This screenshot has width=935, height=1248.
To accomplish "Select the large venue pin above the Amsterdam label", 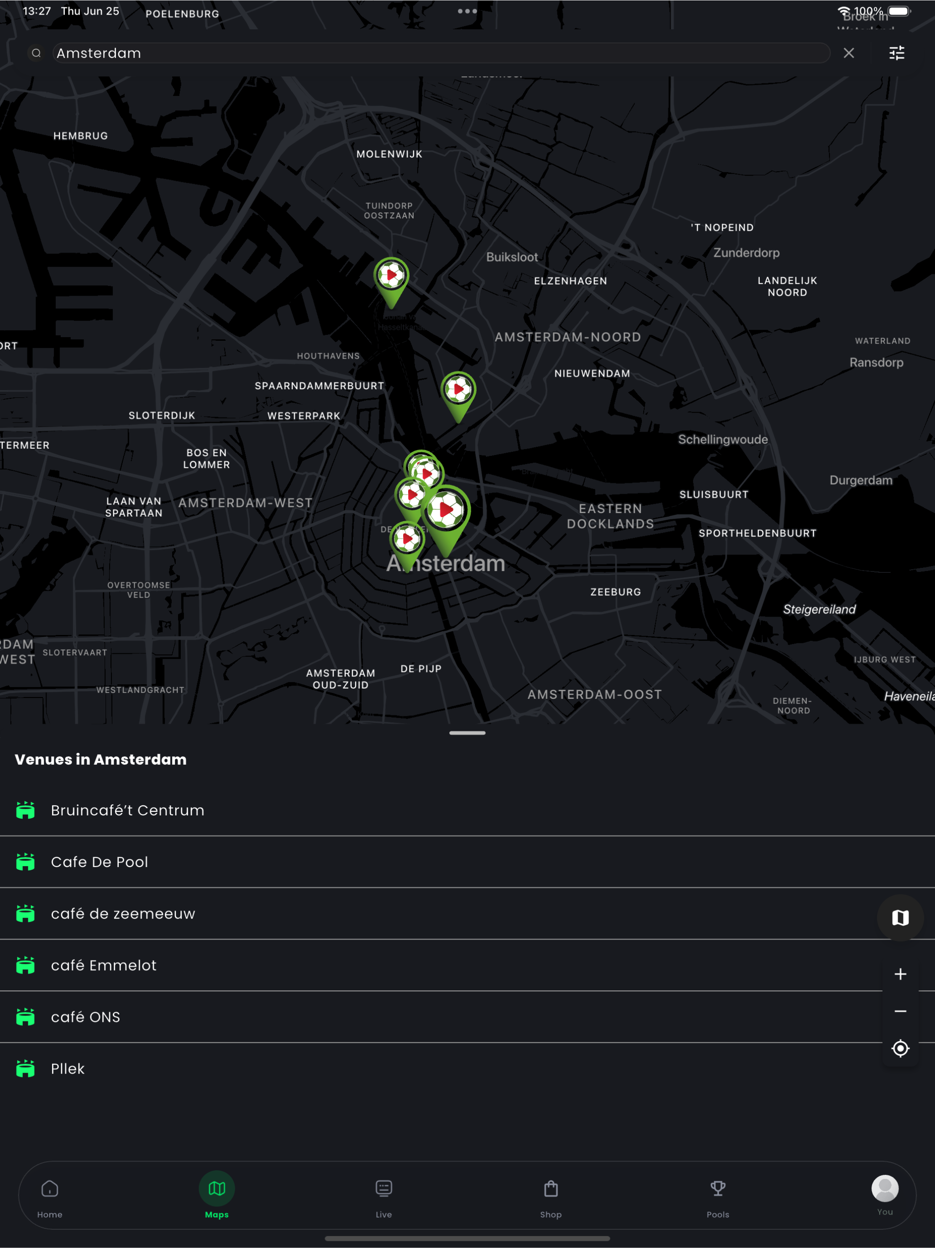I will 446,521.
